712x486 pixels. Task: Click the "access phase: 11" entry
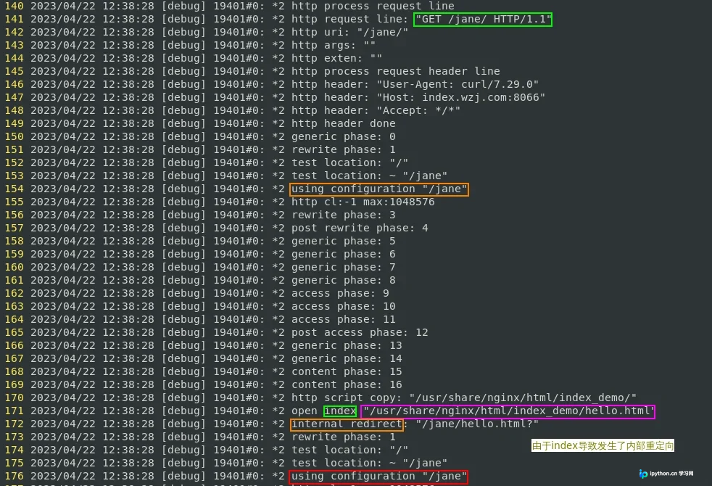(x=343, y=319)
